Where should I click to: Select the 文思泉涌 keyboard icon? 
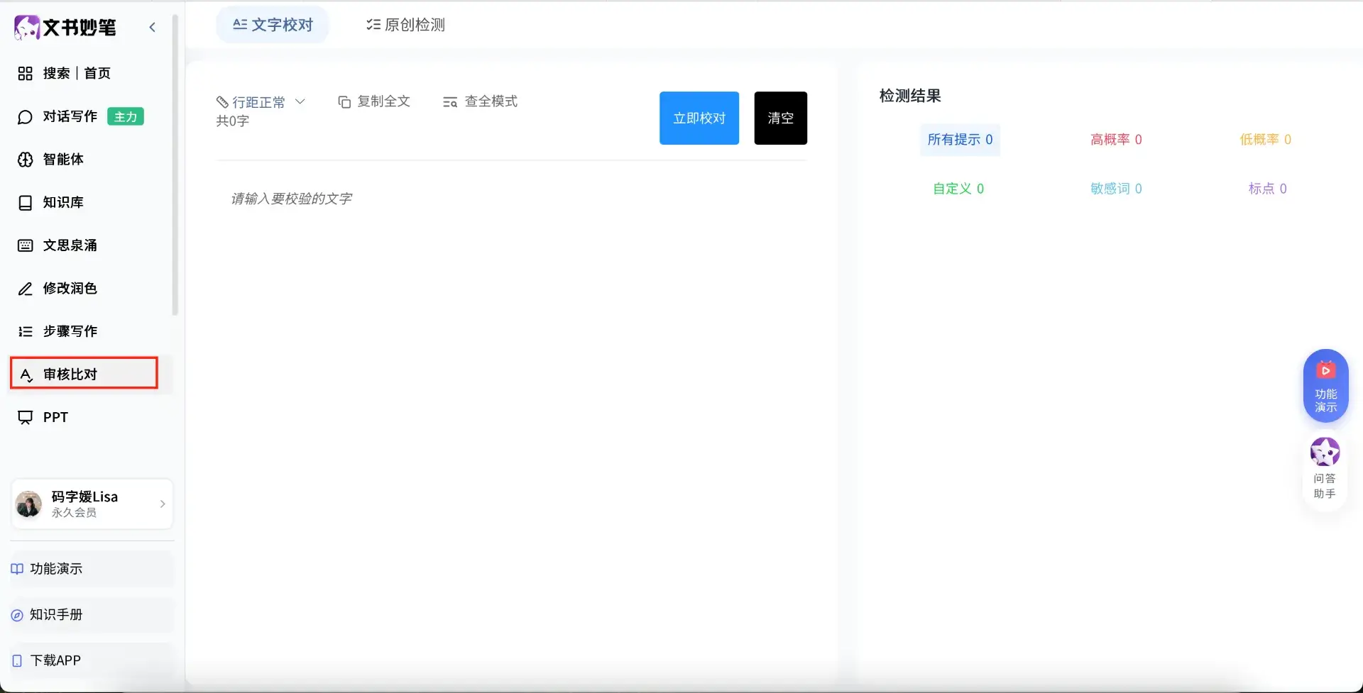tap(25, 245)
